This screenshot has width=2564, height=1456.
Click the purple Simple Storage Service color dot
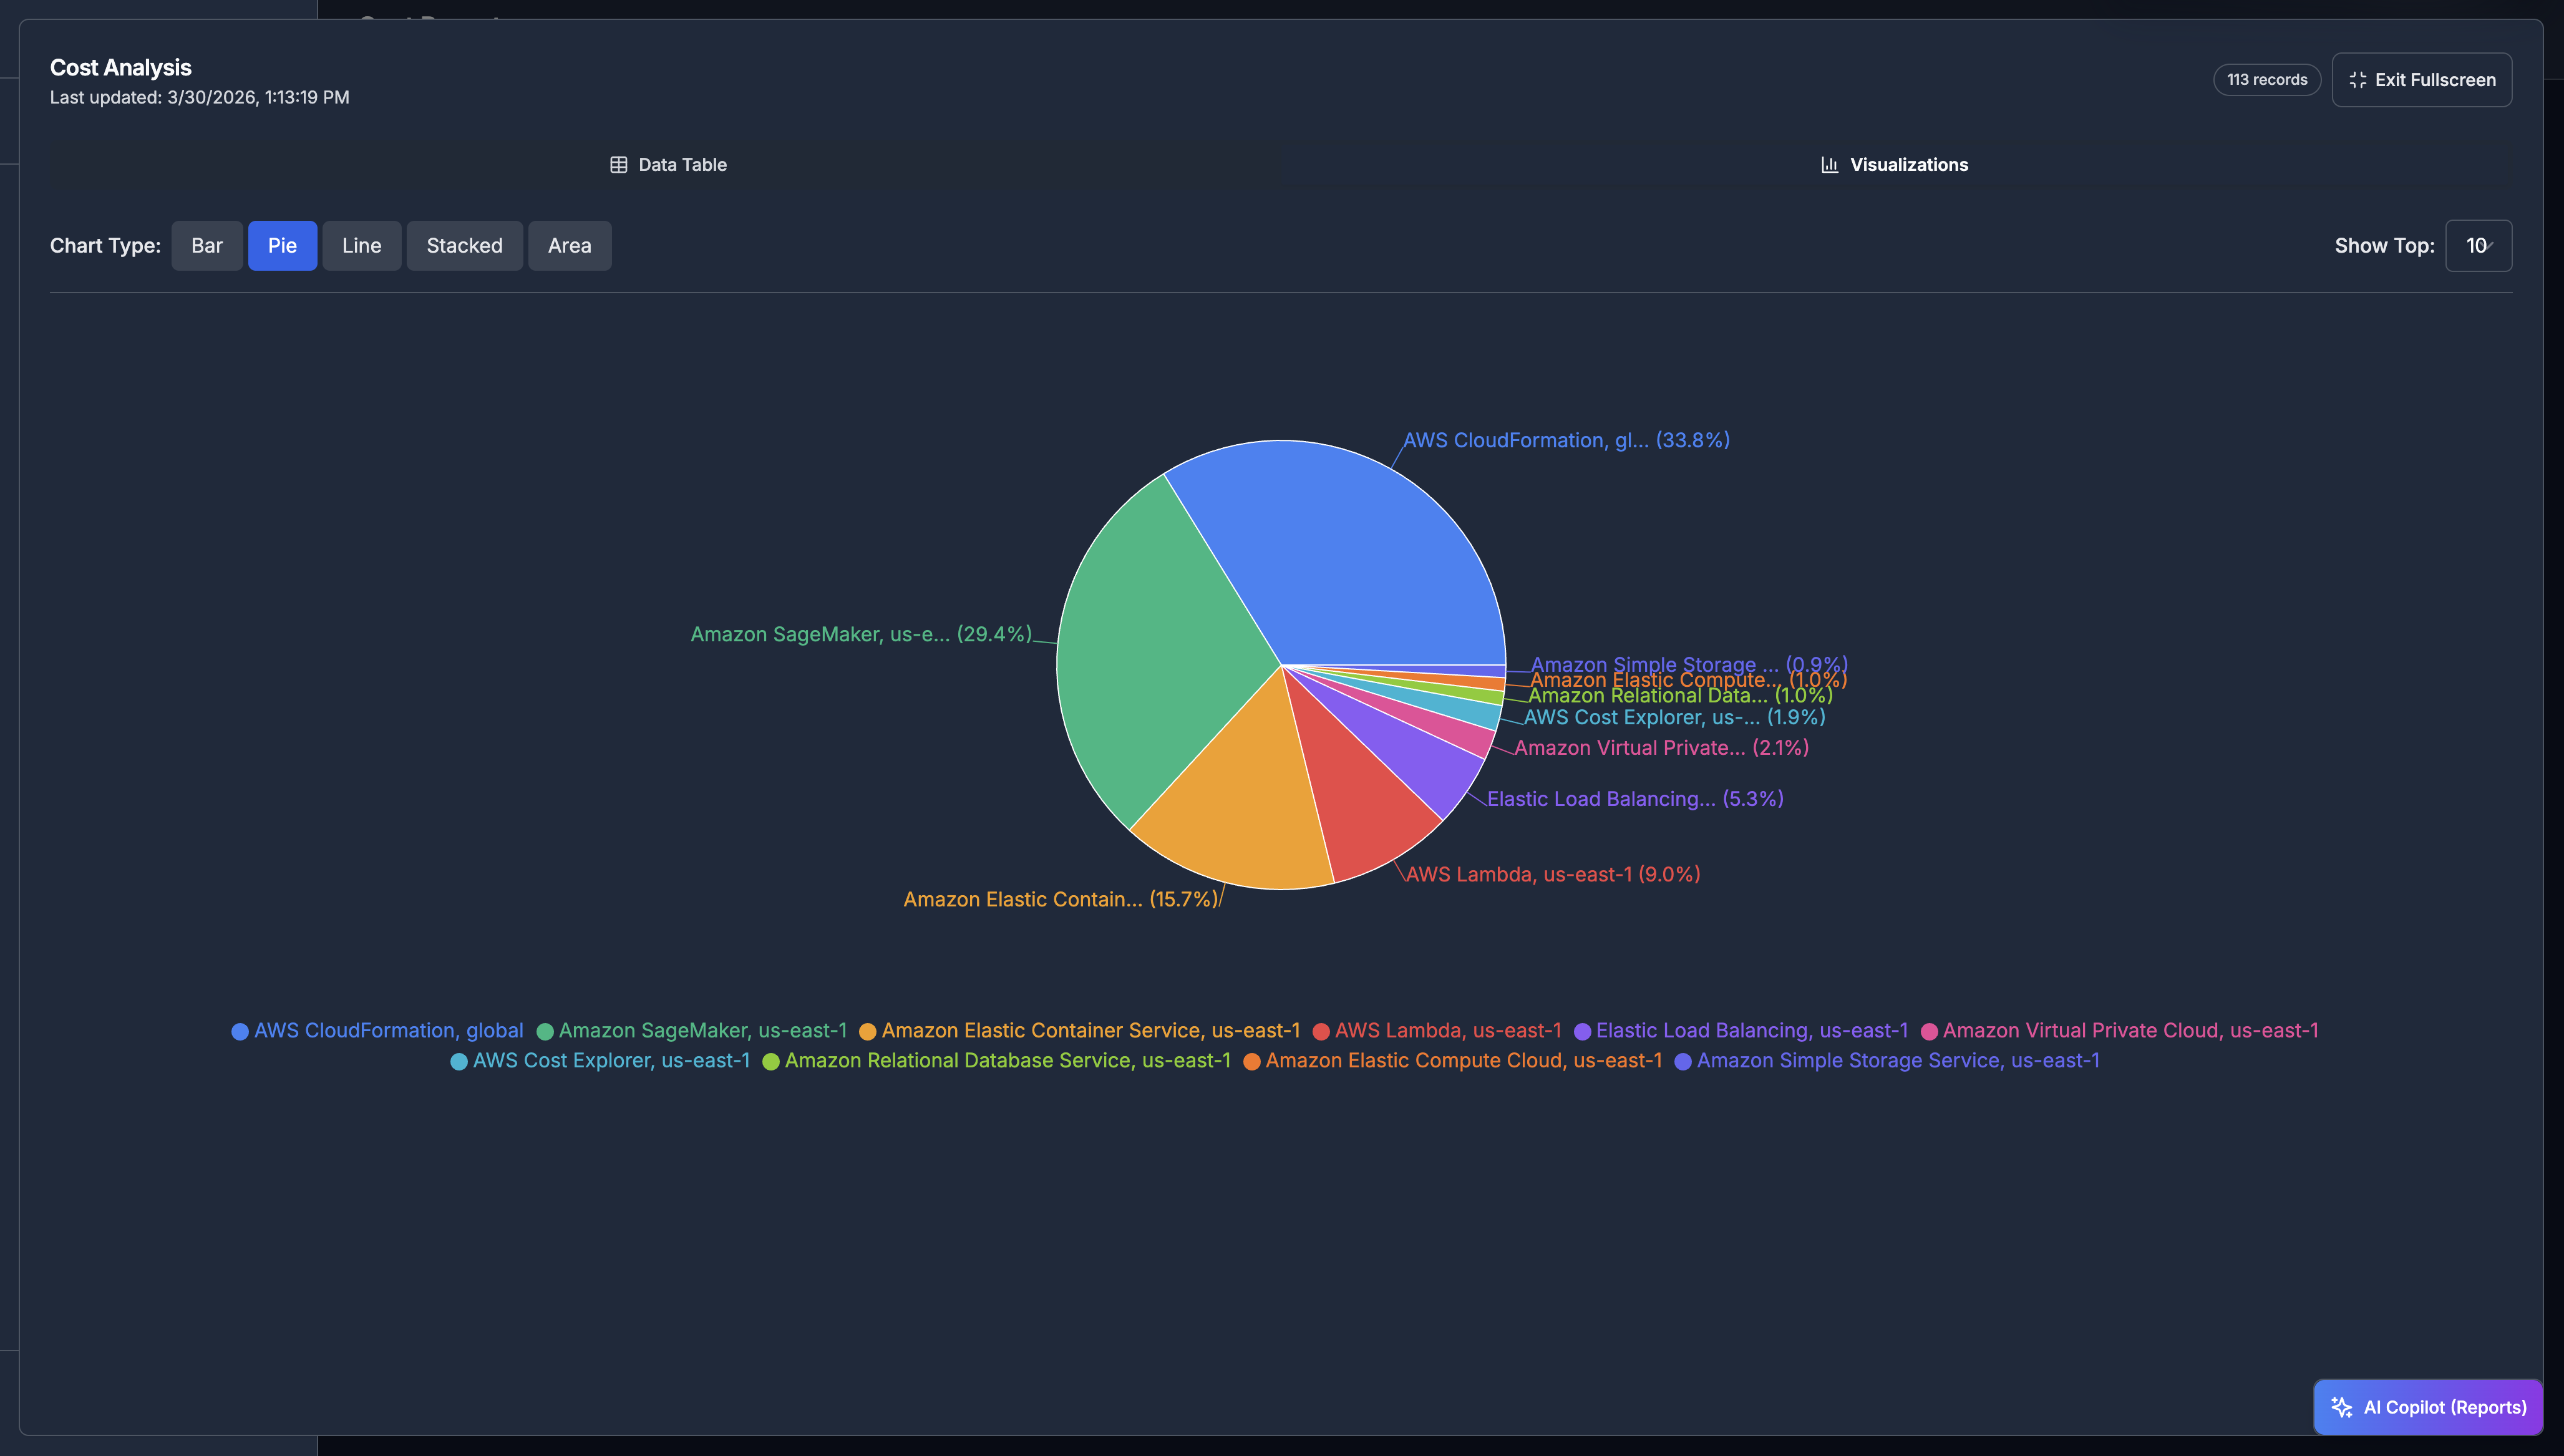pyautogui.click(x=1684, y=1061)
